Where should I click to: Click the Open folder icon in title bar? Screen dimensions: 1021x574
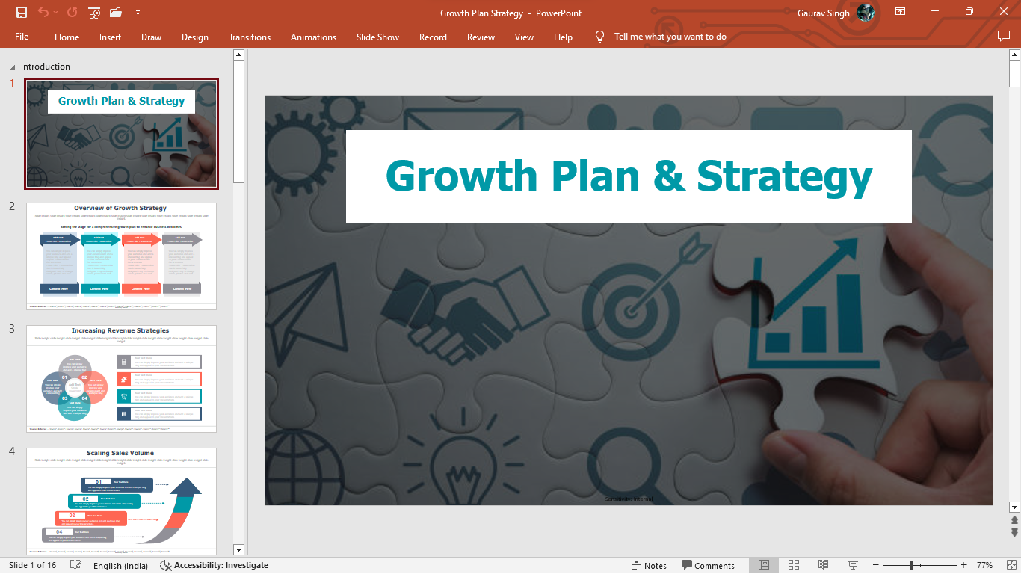click(x=115, y=13)
